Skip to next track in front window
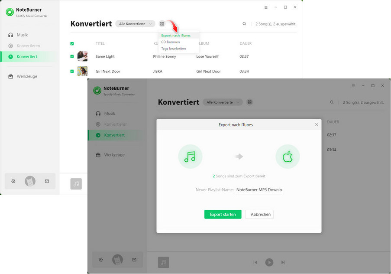Image resolution: width=391 pixels, height=274 pixels. pyautogui.click(x=283, y=262)
